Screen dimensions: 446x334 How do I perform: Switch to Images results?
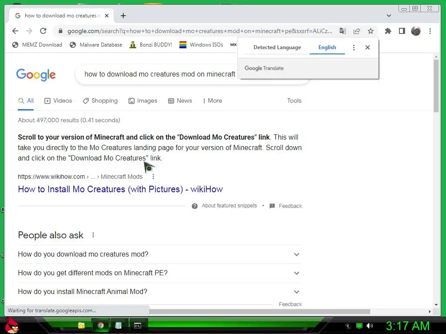tap(143, 101)
